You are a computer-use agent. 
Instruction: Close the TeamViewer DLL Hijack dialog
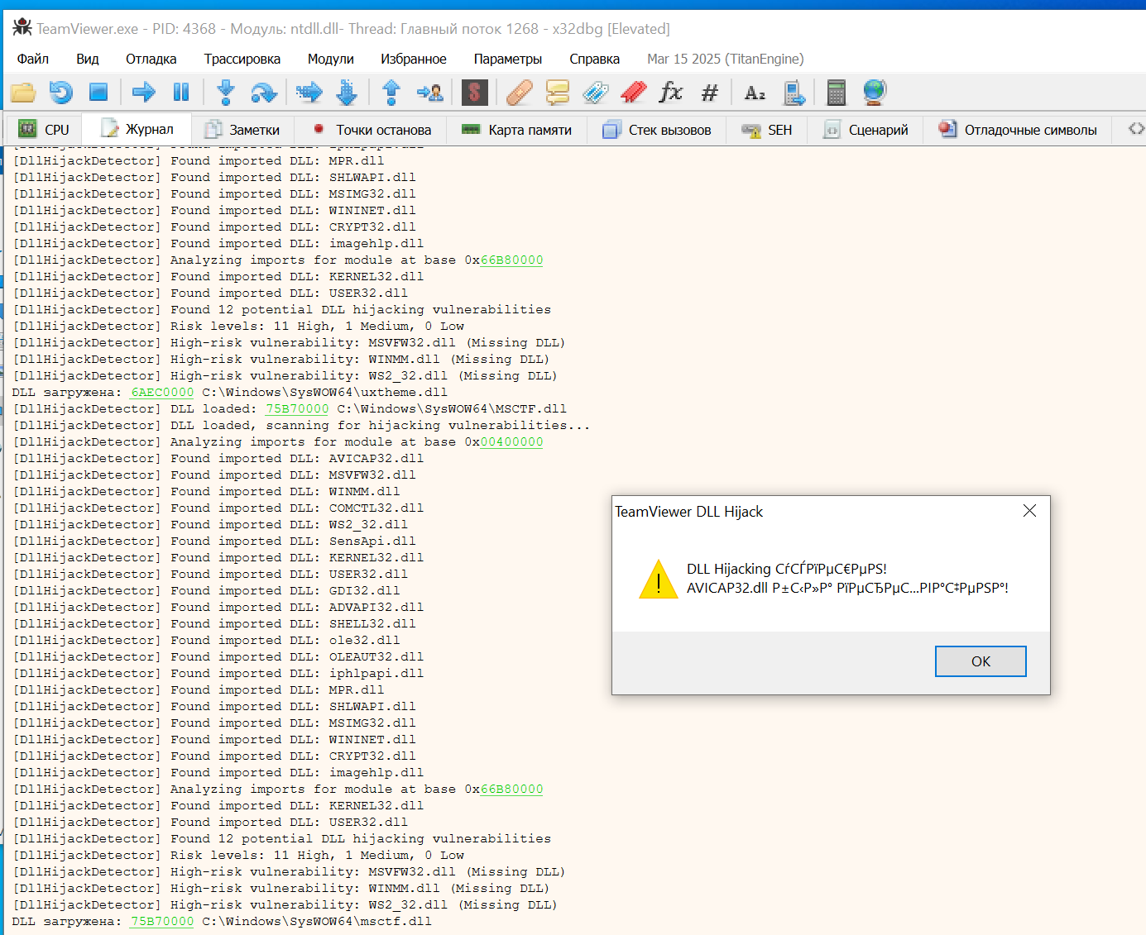[1029, 511]
